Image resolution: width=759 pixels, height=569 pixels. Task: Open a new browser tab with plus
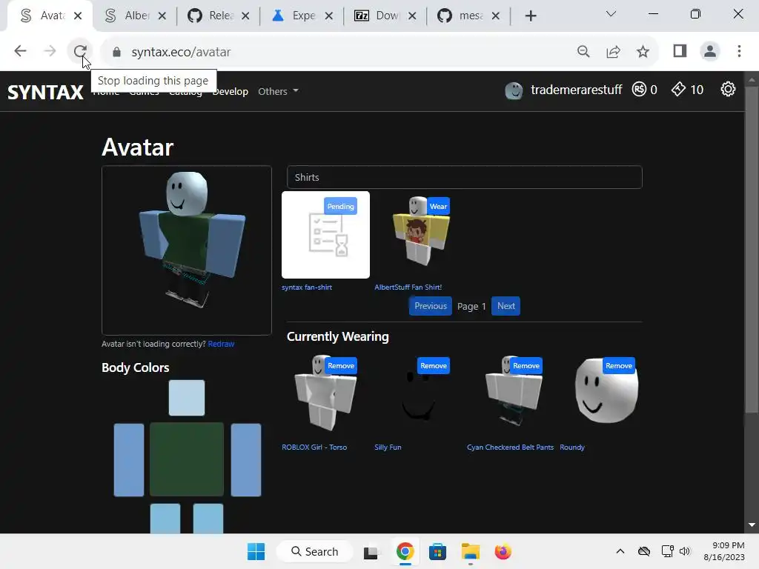531,16
